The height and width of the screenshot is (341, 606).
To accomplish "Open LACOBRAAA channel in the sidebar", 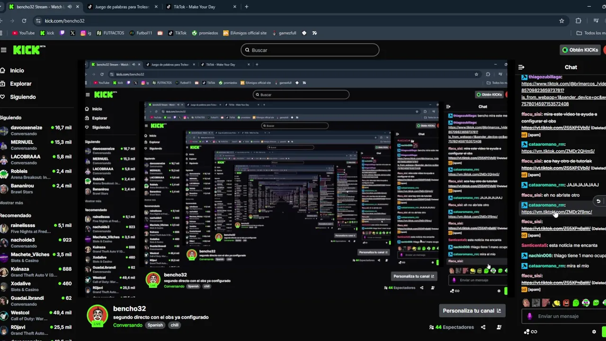I will point(36,160).
